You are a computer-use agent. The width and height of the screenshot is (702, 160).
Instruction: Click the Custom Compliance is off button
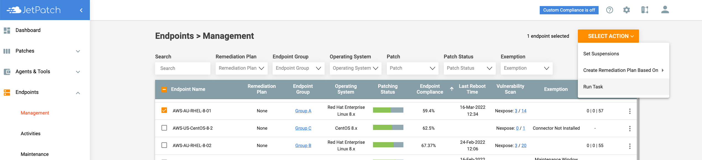pos(569,10)
